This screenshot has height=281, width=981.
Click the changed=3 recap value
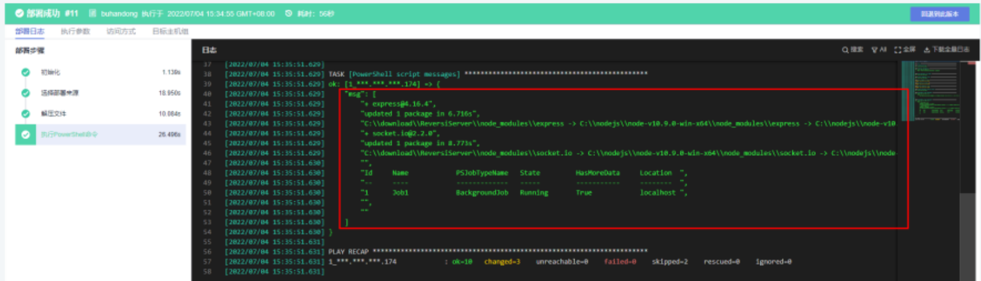pyautogui.click(x=502, y=262)
